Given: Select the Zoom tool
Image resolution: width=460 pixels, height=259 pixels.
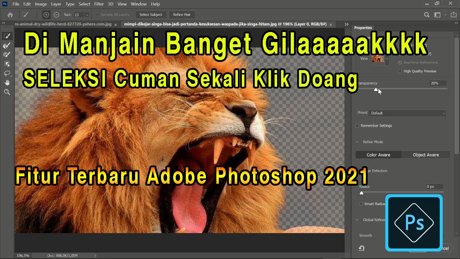Looking at the screenshot, I should [7, 92].
